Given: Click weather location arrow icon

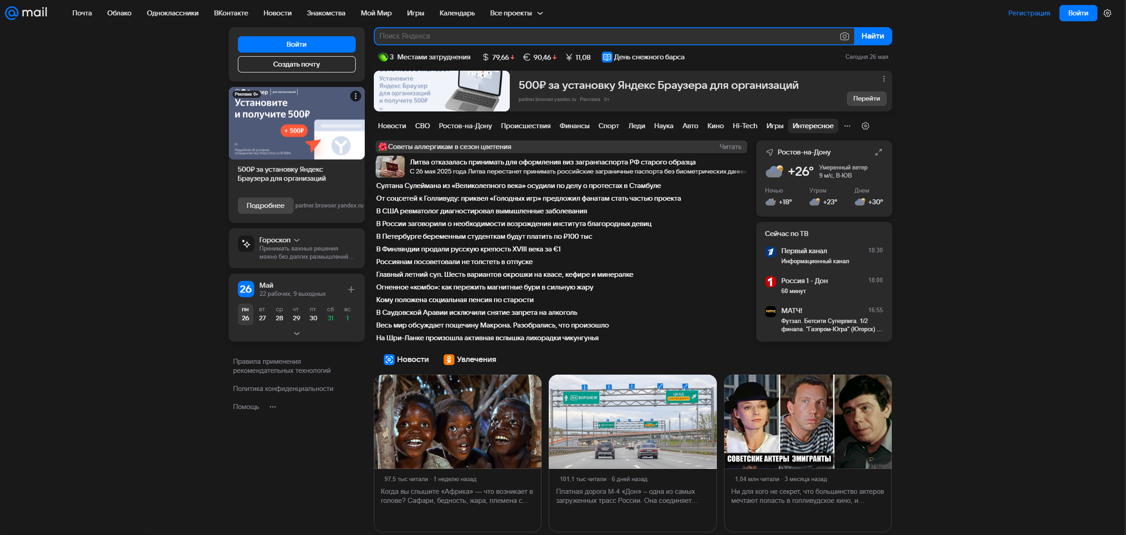Looking at the screenshot, I should [769, 152].
